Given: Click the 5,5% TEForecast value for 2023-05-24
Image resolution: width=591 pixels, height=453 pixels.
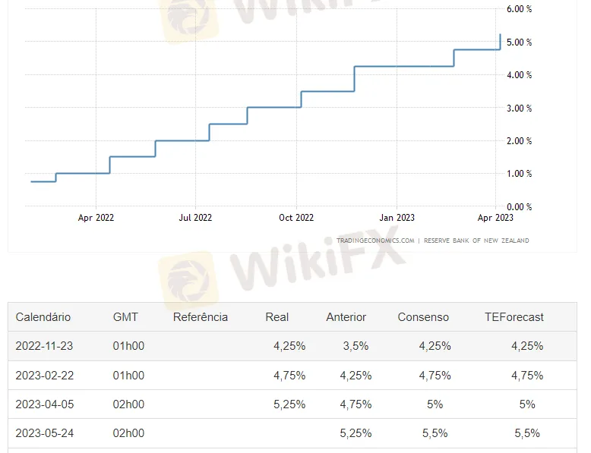Looking at the screenshot, I should pos(527,433).
